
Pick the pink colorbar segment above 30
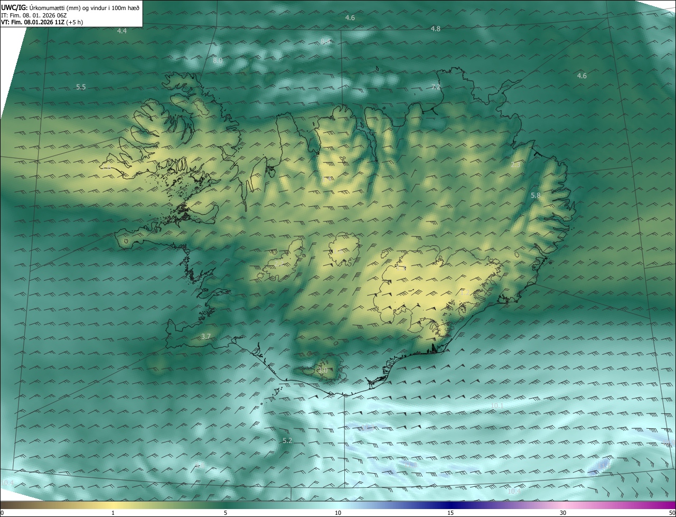[563, 505]
